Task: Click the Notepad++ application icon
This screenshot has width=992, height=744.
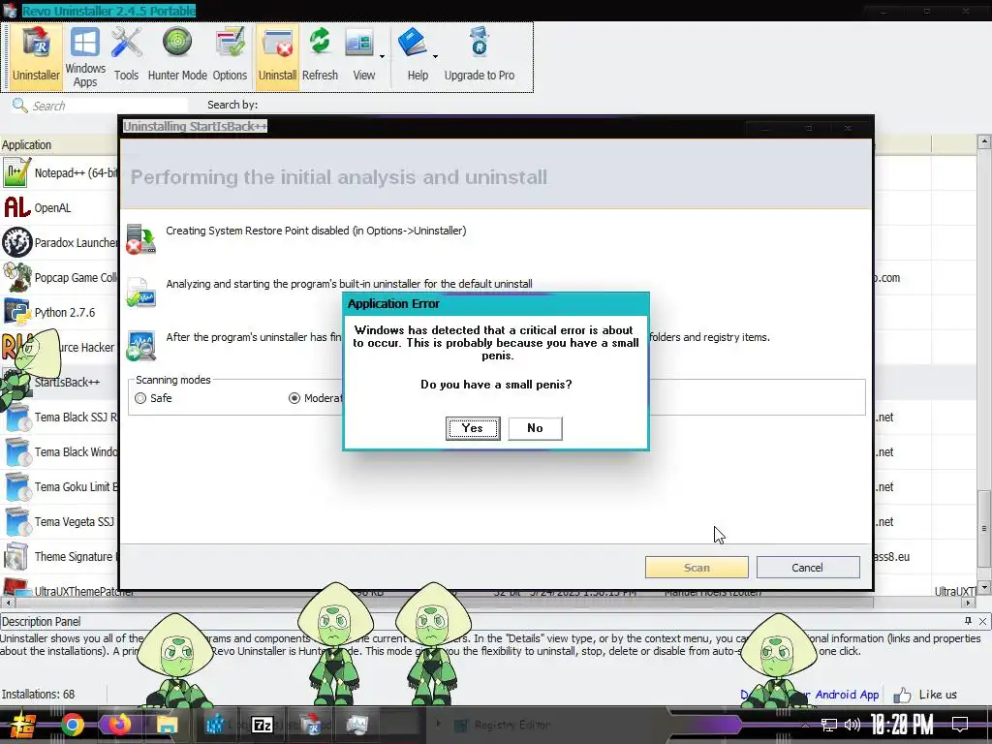Action: click(16, 172)
